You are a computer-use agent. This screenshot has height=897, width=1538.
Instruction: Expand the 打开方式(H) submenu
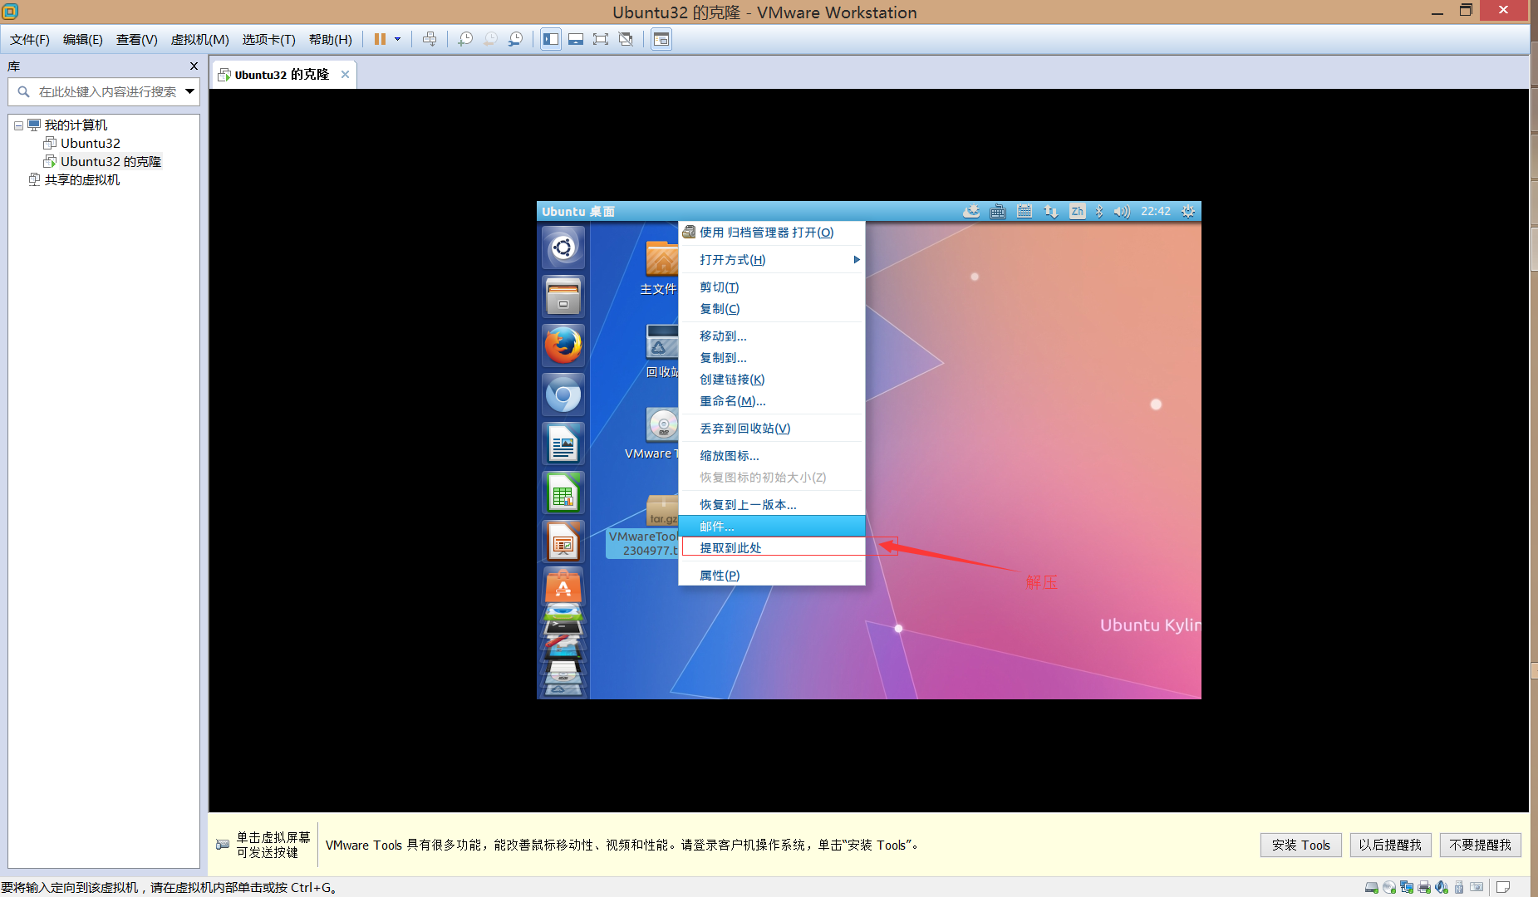[771, 260]
